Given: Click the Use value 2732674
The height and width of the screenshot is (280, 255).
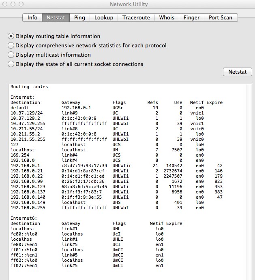Looking at the screenshot, I should coord(173,171).
